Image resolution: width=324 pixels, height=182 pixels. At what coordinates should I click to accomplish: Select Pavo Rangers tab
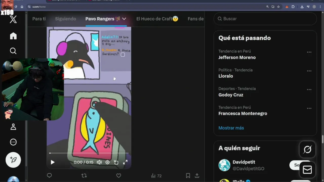coord(103,19)
